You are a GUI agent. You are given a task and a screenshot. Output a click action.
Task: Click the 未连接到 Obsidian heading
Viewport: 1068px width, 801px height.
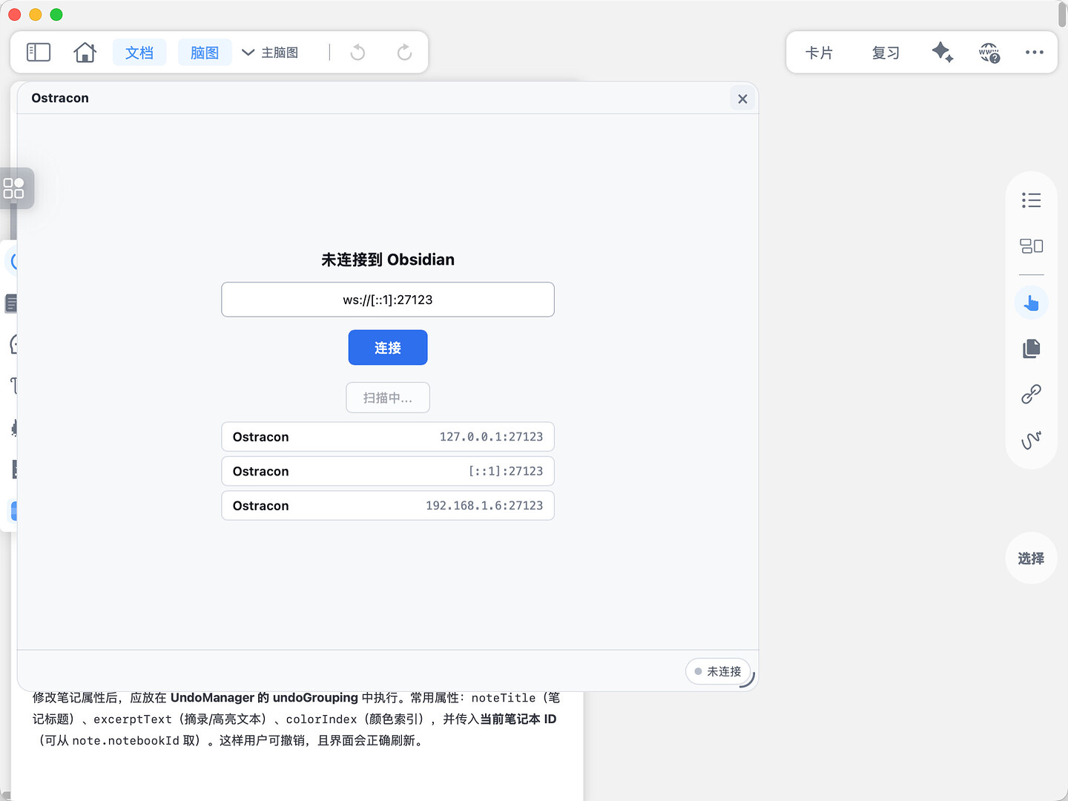pos(388,260)
